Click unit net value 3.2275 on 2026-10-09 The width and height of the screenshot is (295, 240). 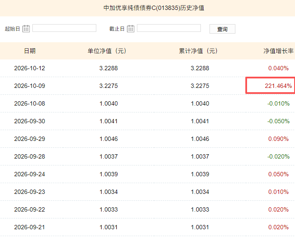coord(108,86)
